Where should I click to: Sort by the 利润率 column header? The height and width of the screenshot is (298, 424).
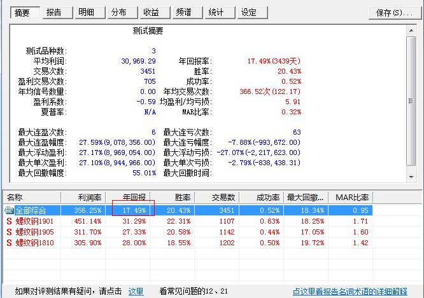click(83, 198)
